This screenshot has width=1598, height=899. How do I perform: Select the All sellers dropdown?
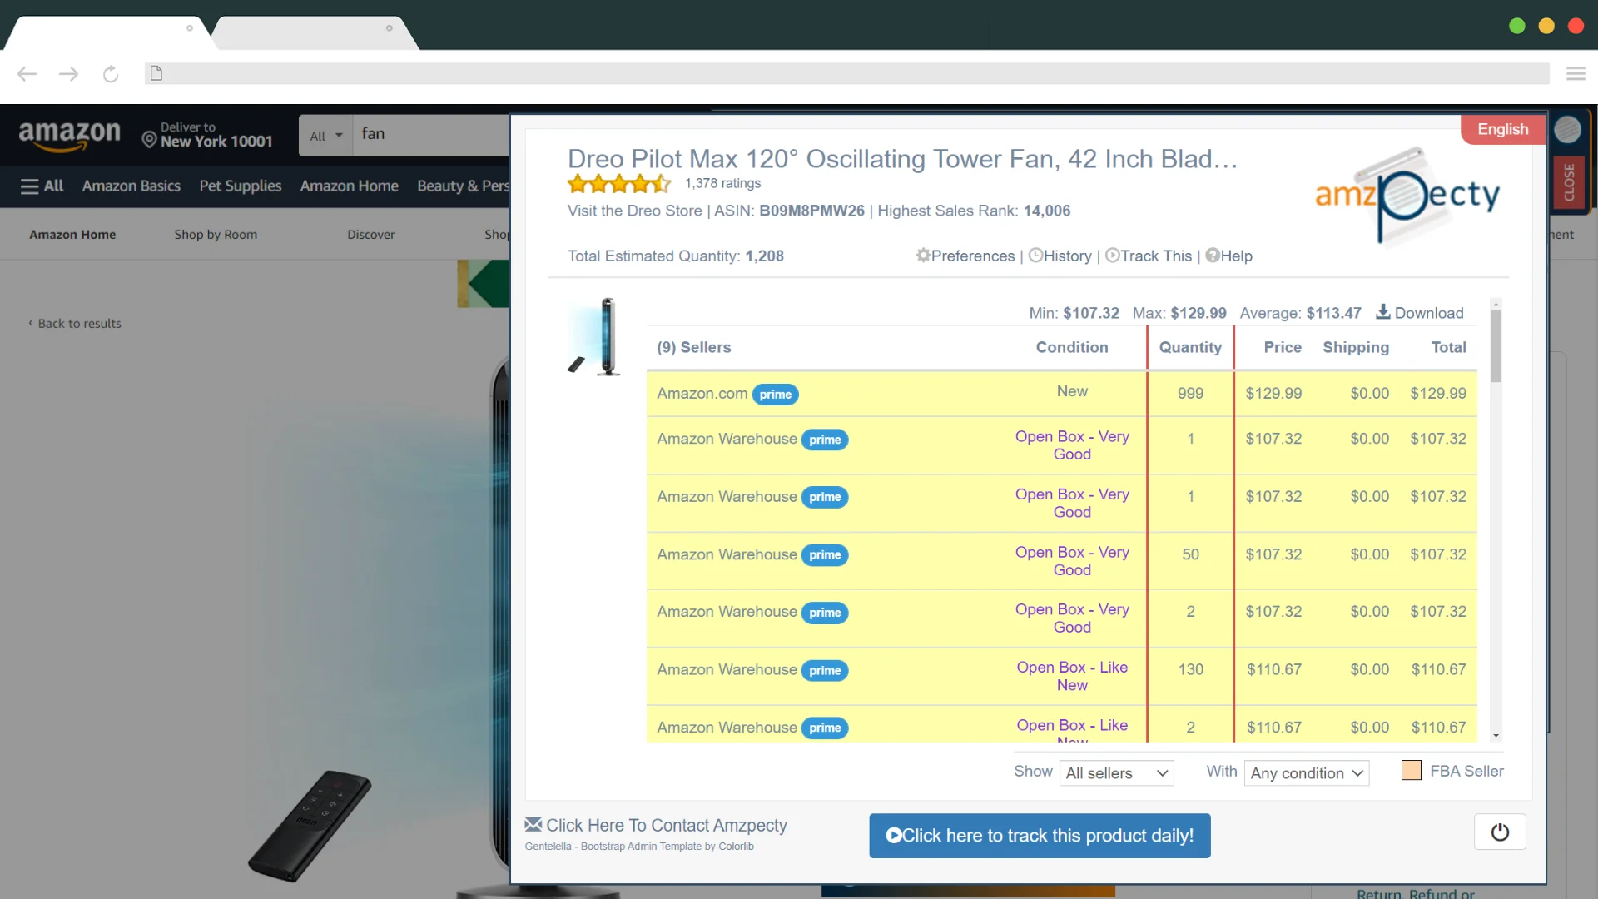tap(1113, 772)
